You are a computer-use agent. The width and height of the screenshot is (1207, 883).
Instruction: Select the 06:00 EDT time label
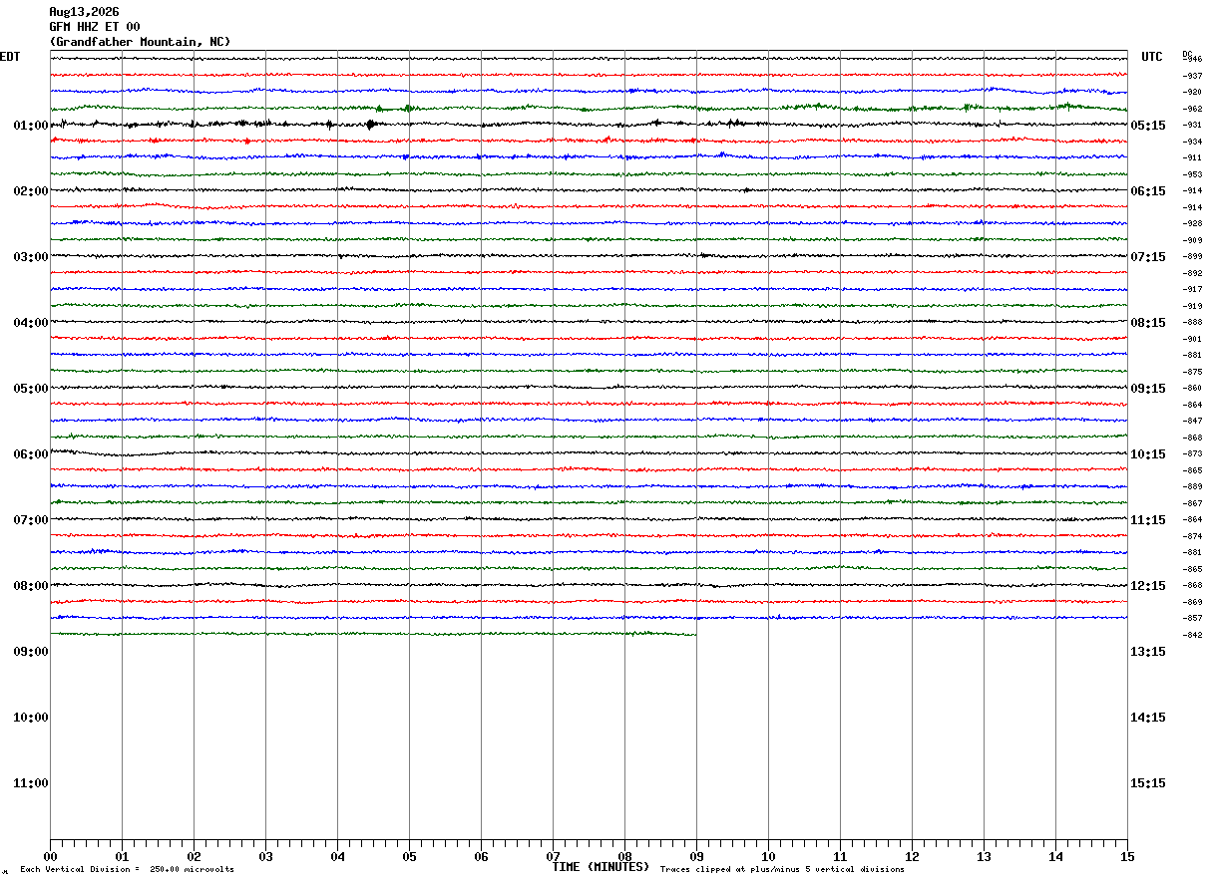pyautogui.click(x=31, y=454)
